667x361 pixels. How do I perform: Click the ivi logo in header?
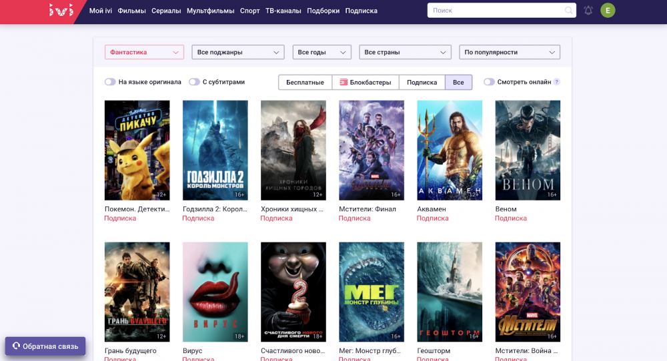pyautogui.click(x=61, y=10)
